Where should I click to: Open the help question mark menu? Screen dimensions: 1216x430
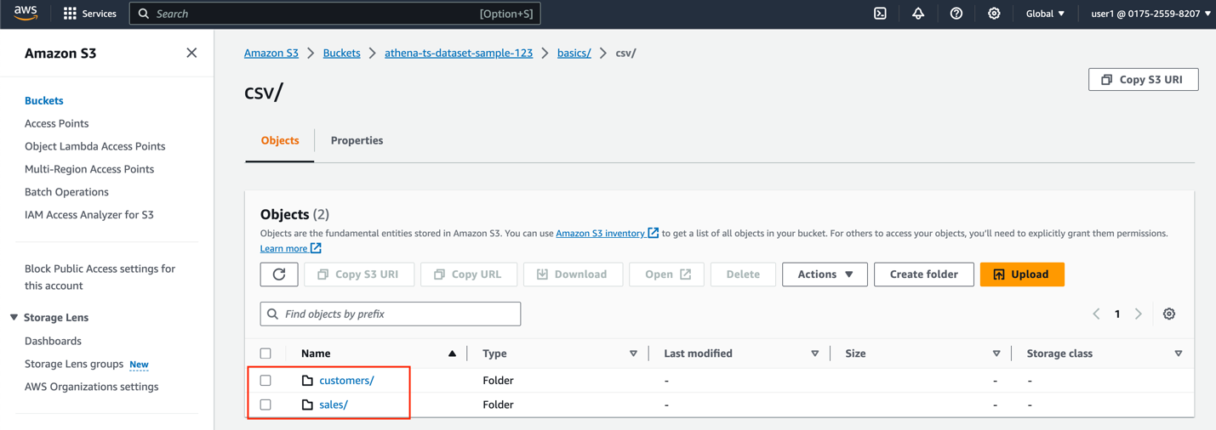(x=956, y=14)
